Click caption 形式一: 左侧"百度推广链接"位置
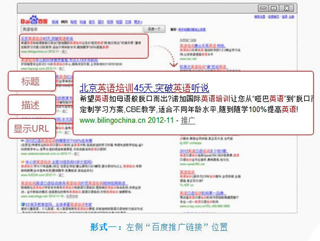Screen dimensions: 320x241 (x=159, y=227)
